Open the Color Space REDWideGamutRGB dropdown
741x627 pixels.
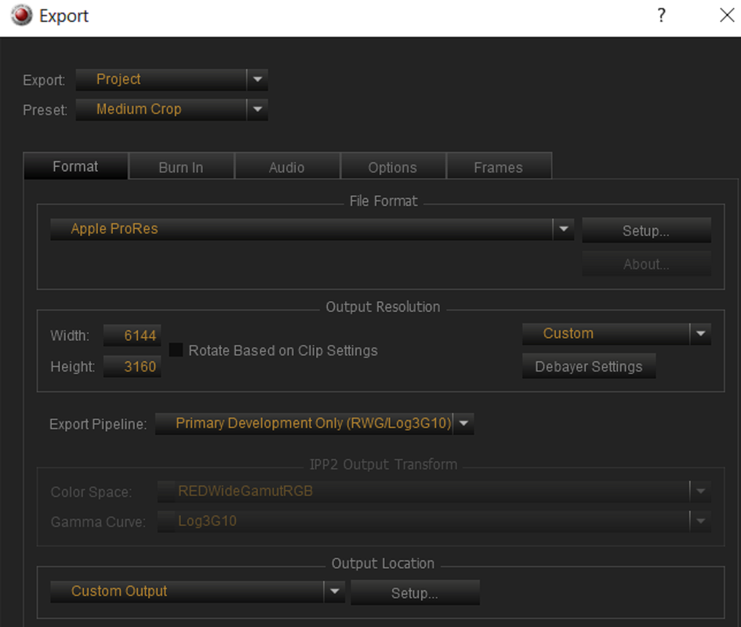point(434,491)
